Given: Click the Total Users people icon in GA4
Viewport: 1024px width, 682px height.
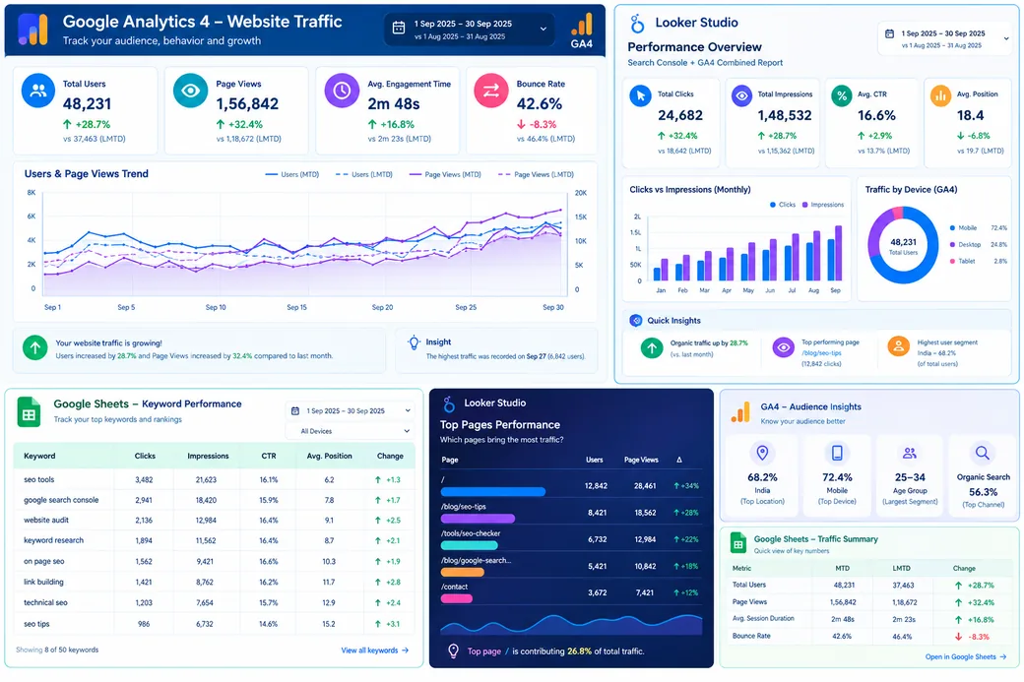Looking at the screenshot, I should pyautogui.click(x=38, y=91).
